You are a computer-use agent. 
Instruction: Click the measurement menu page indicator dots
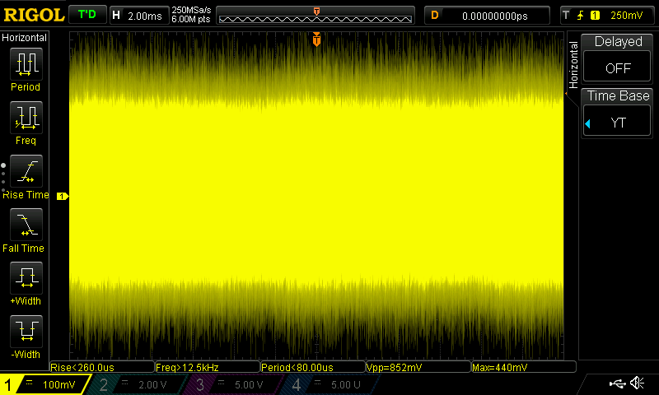click(x=3, y=178)
